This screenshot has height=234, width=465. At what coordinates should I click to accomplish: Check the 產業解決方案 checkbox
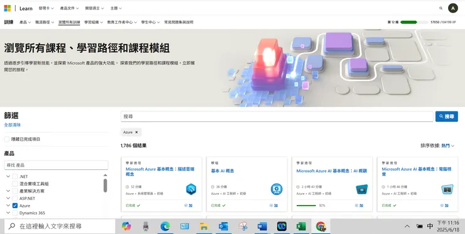point(15,191)
